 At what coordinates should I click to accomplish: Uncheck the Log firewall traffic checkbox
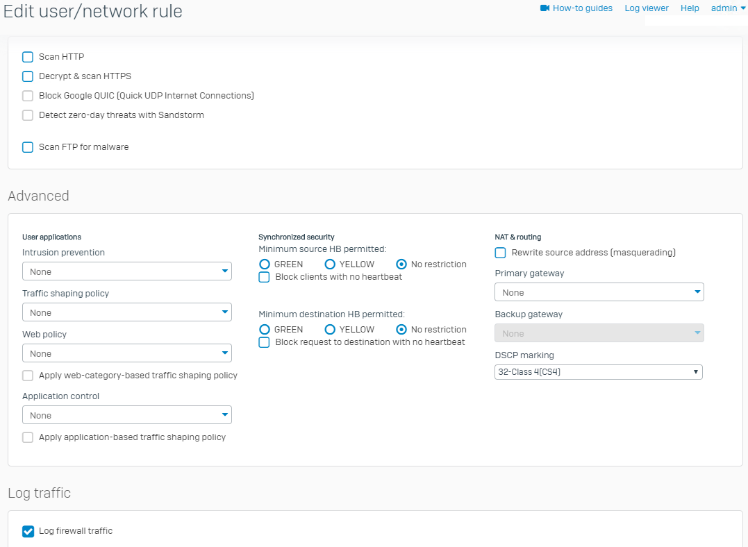28,531
